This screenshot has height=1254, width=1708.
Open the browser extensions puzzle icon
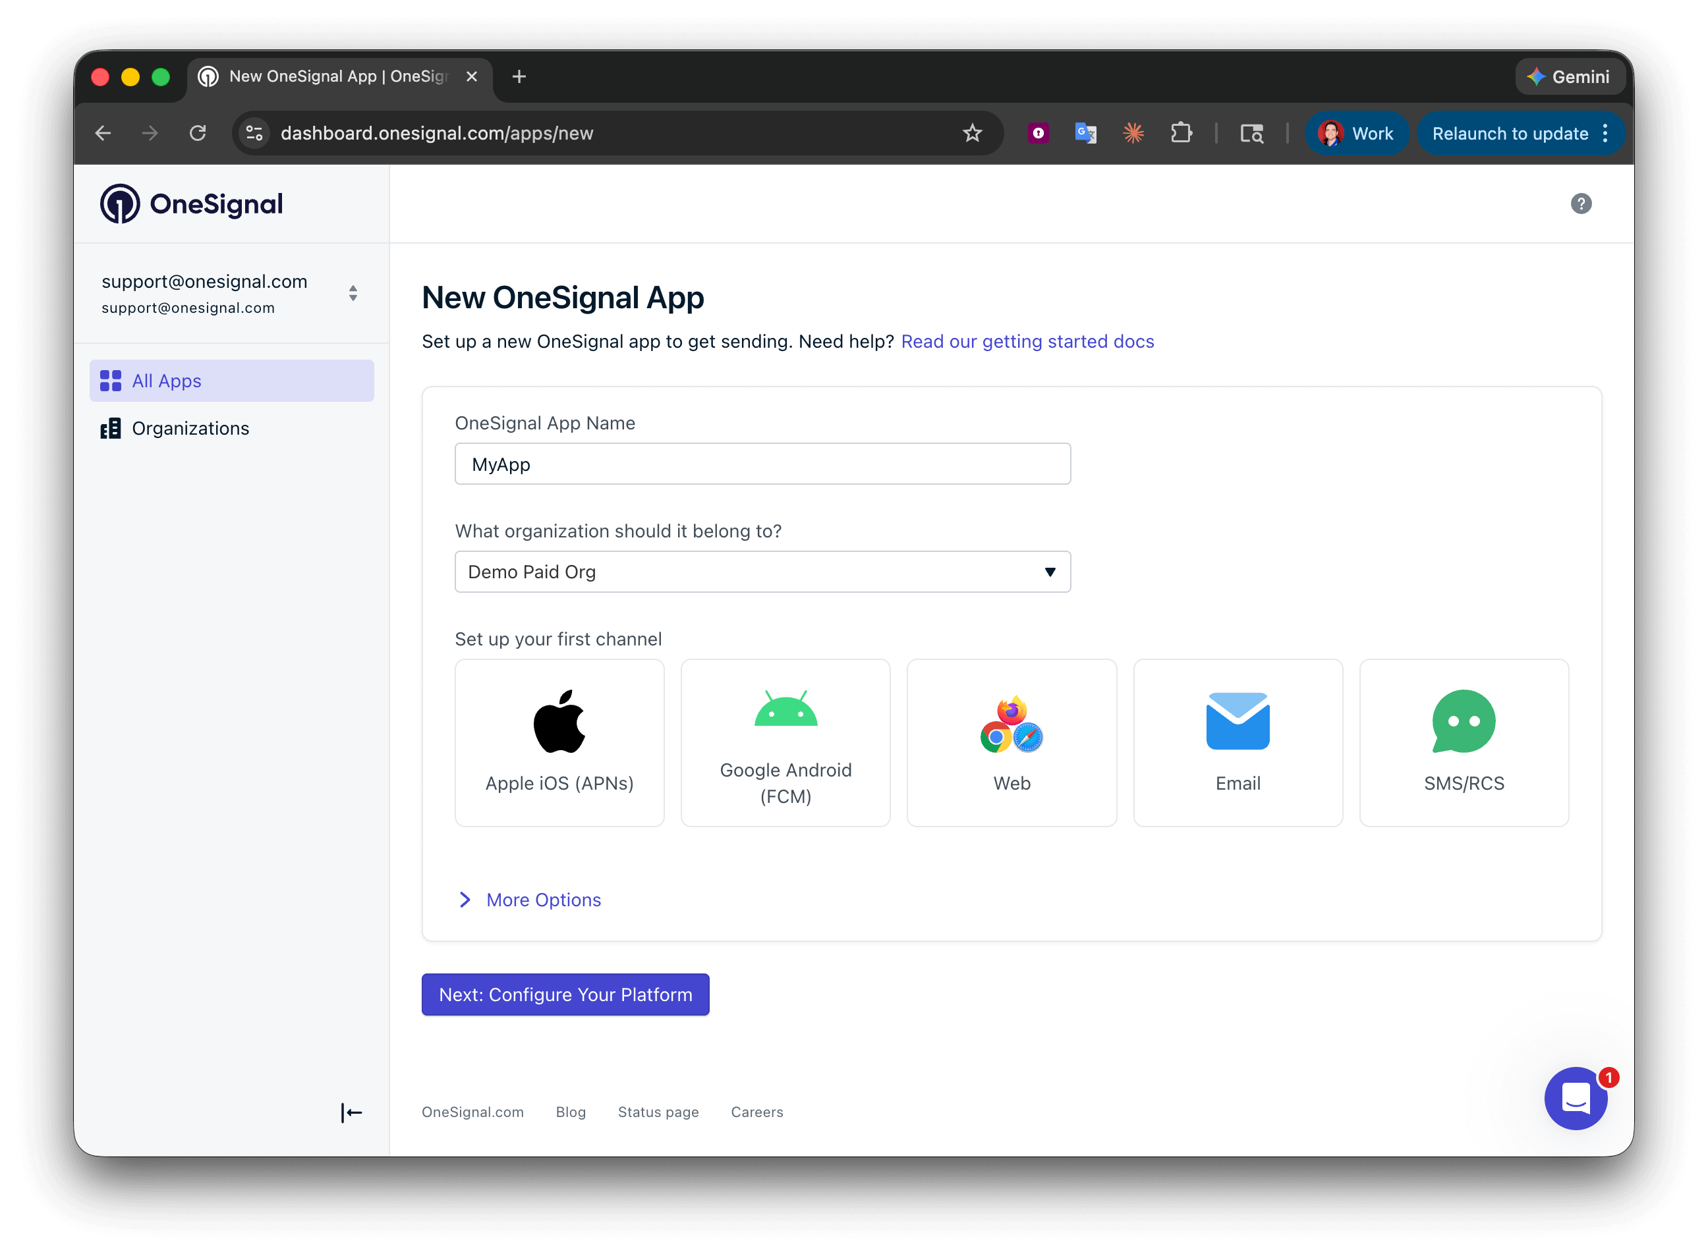[x=1181, y=133]
